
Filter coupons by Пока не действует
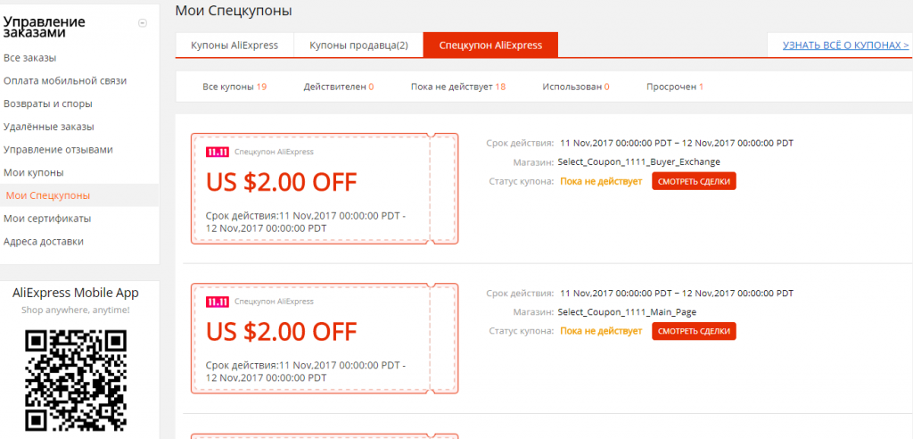[458, 87]
